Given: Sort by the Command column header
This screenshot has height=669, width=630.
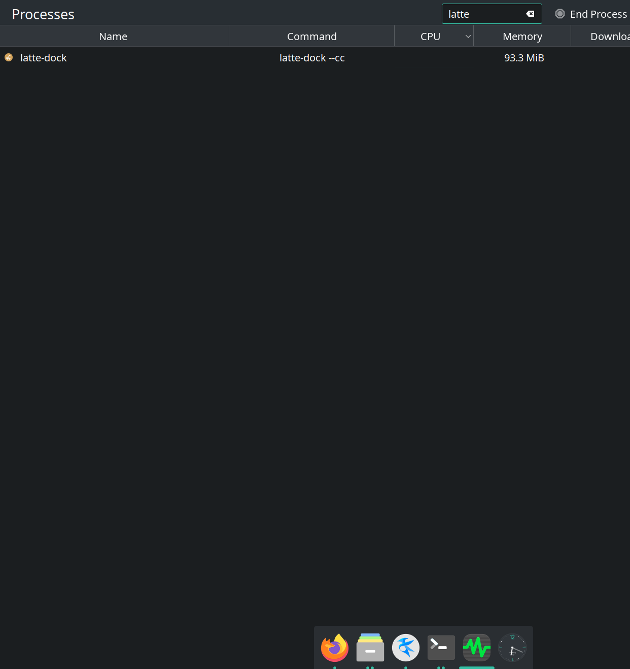Looking at the screenshot, I should pos(312,37).
